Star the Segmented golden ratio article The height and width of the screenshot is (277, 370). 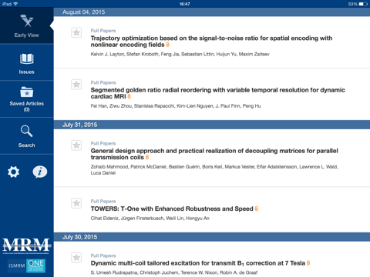pyautogui.click(x=76, y=85)
